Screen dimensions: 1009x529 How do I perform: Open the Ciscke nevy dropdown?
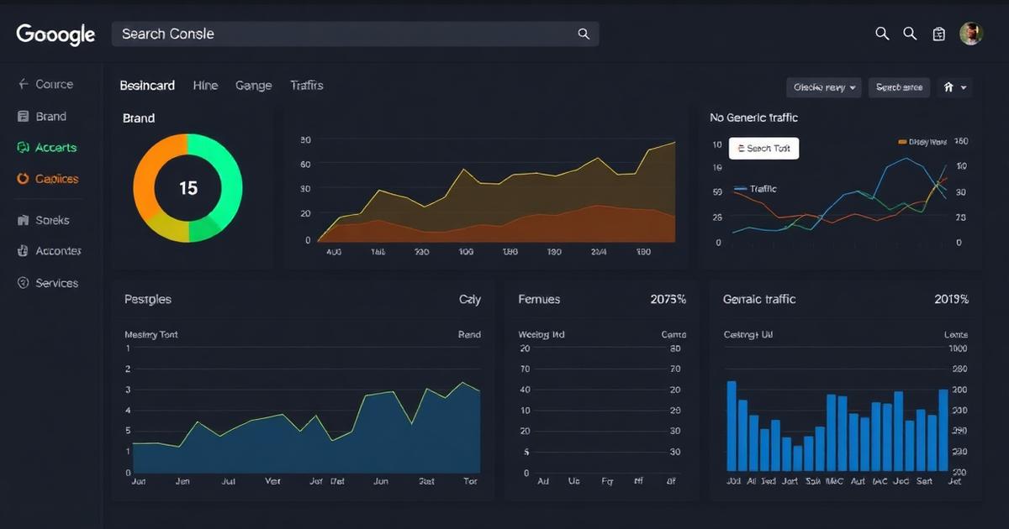coord(824,87)
